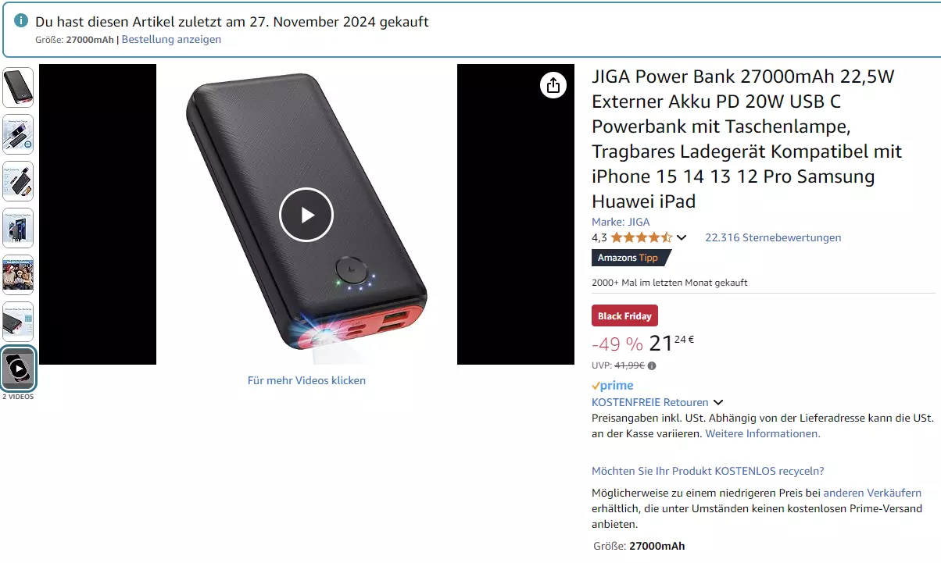Select the third product thumbnail

(x=18, y=181)
